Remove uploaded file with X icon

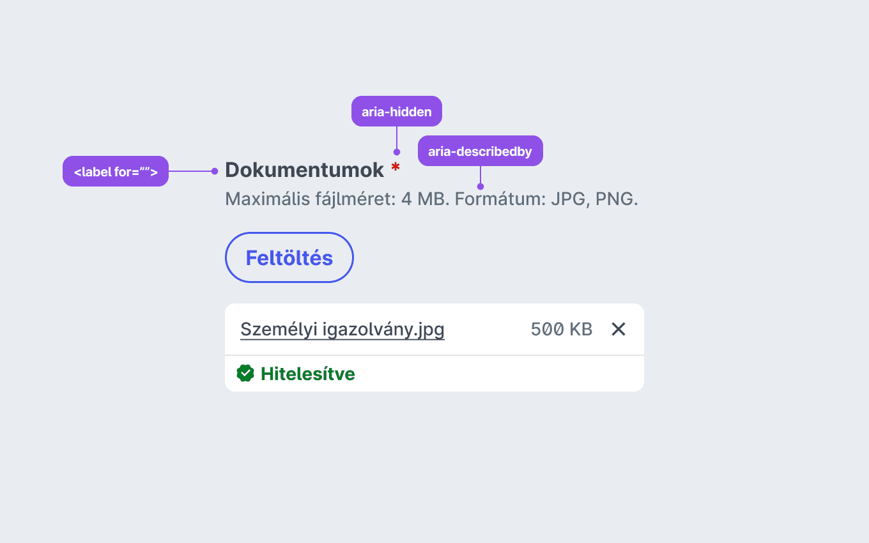[619, 329]
